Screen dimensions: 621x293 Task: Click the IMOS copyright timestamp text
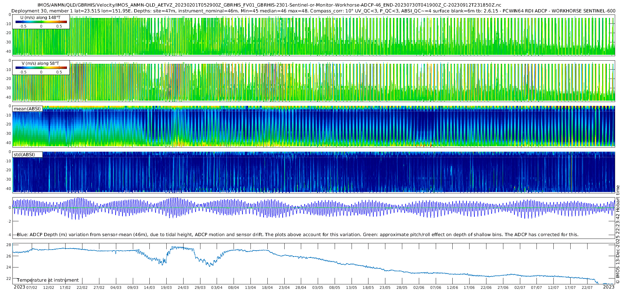(618, 234)
